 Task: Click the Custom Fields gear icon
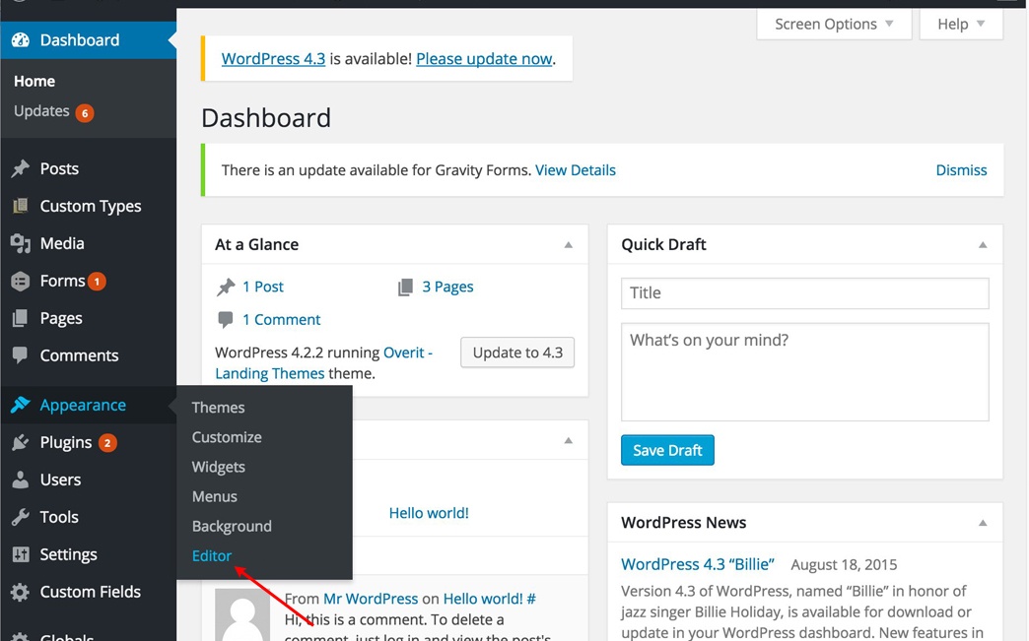click(x=20, y=593)
